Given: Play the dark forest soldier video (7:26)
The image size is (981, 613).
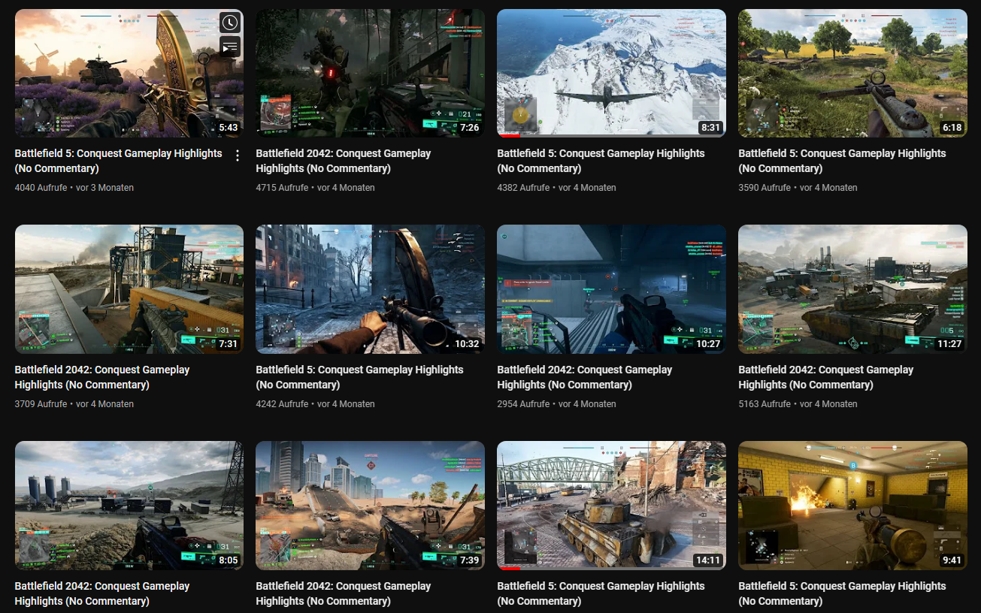Looking at the screenshot, I should coord(370,74).
